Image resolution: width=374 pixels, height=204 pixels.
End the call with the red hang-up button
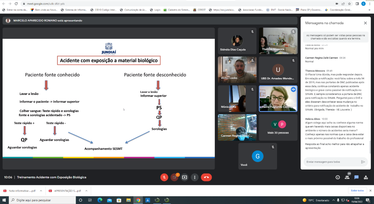pos(206,178)
